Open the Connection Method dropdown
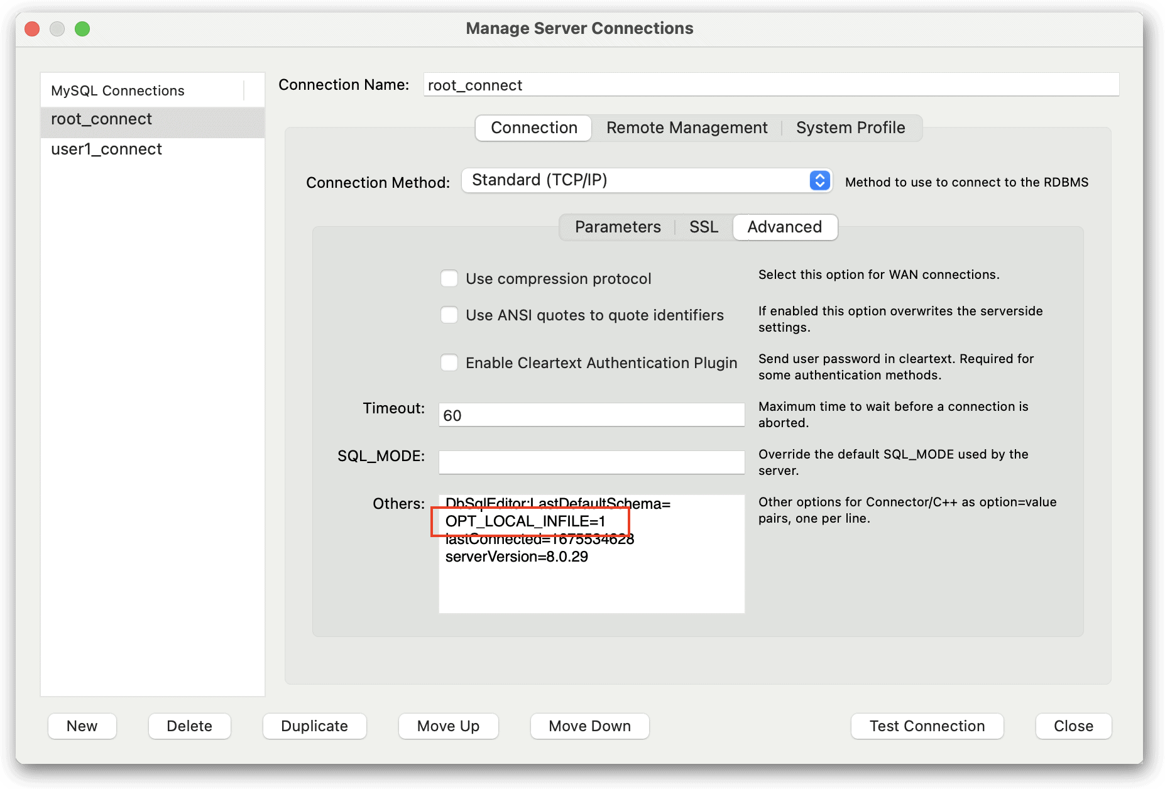Screen dimensions: 1165x789 pyautogui.click(x=647, y=180)
